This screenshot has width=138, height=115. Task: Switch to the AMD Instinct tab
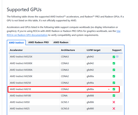(16, 43)
